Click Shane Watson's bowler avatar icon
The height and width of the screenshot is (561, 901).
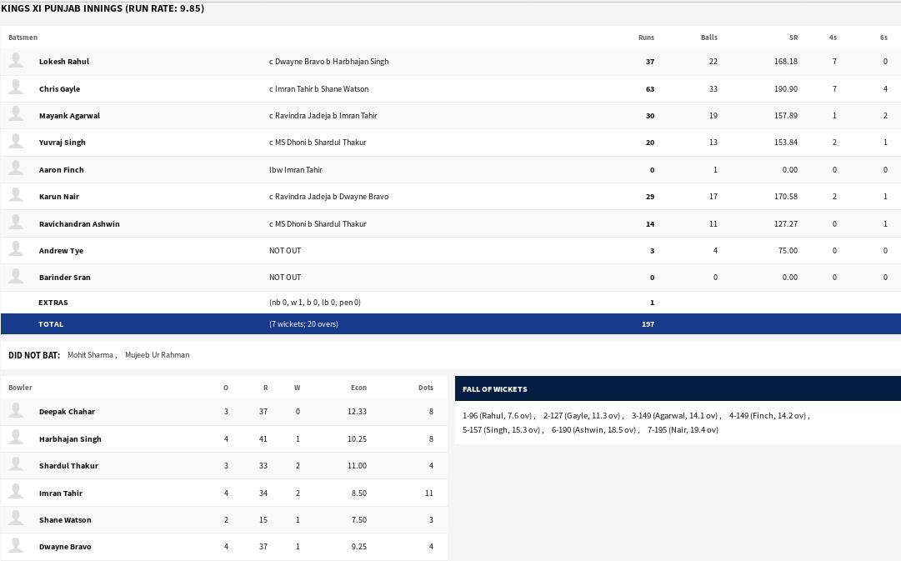click(16, 518)
